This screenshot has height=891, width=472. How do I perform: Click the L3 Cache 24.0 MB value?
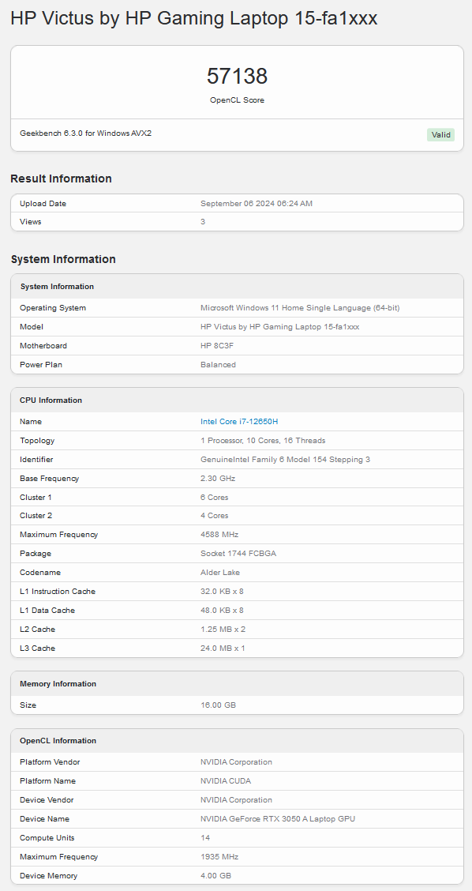point(223,648)
